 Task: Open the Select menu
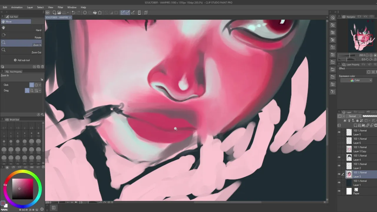click(40, 7)
